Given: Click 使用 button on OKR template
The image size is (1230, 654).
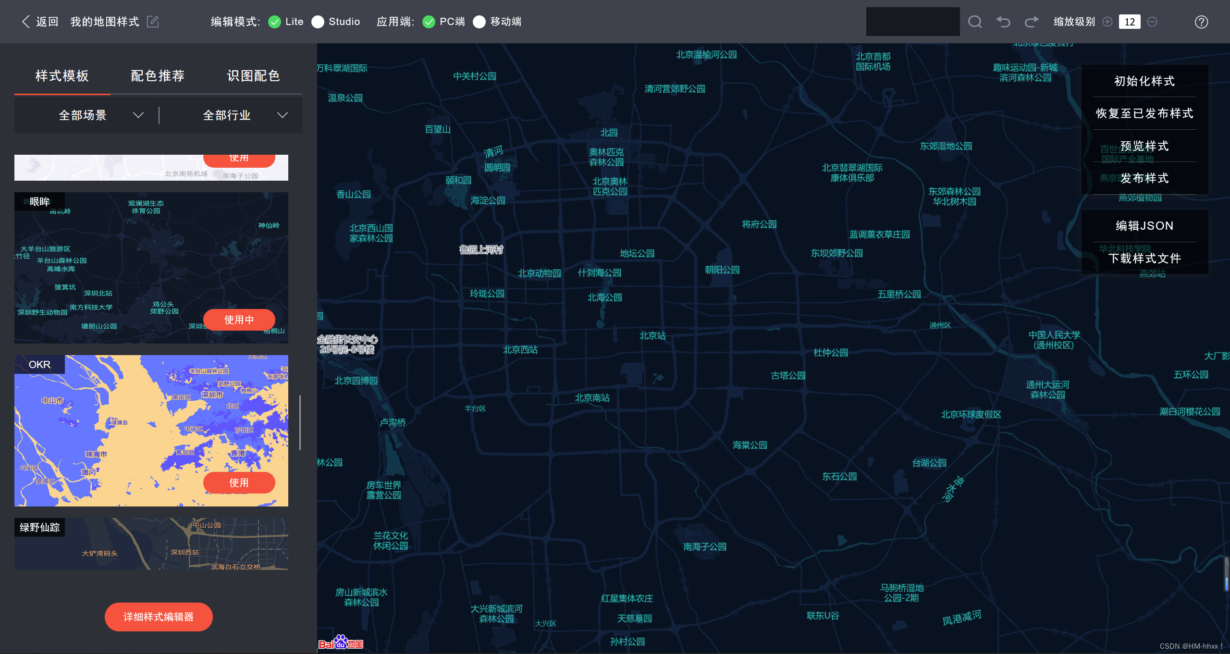Looking at the screenshot, I should 239,482.
